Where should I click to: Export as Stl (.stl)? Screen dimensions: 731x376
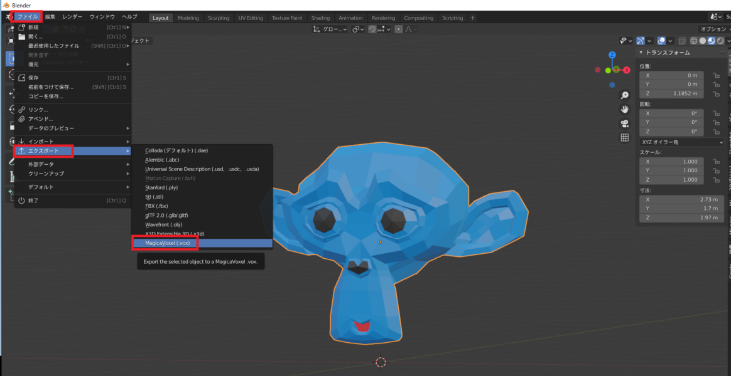(202, 197)
